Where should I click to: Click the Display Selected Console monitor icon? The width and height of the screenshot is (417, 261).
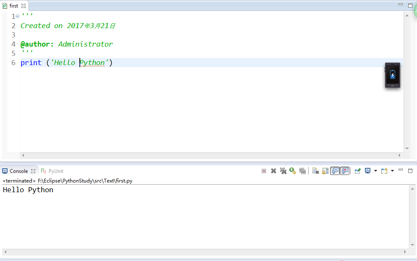tap(368, 171)
